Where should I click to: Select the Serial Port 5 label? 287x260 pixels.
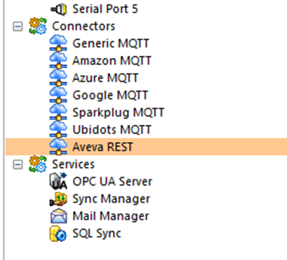point(105,9)
